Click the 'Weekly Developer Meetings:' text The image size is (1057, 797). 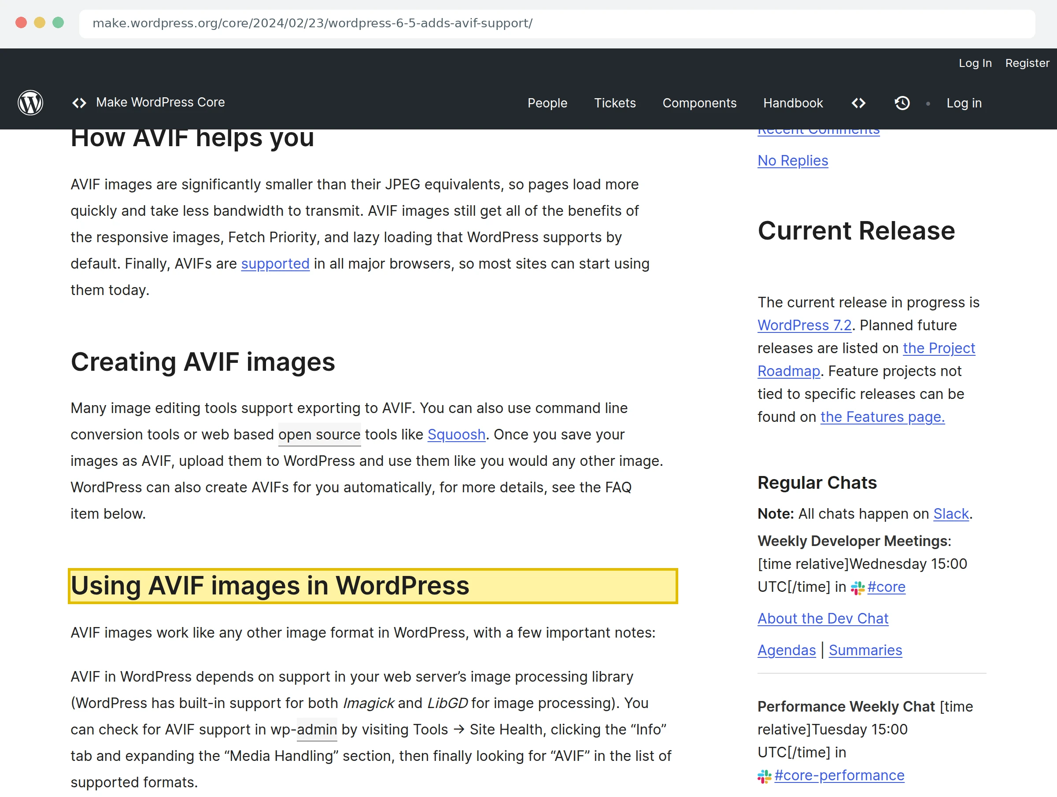tap(854, 541)
